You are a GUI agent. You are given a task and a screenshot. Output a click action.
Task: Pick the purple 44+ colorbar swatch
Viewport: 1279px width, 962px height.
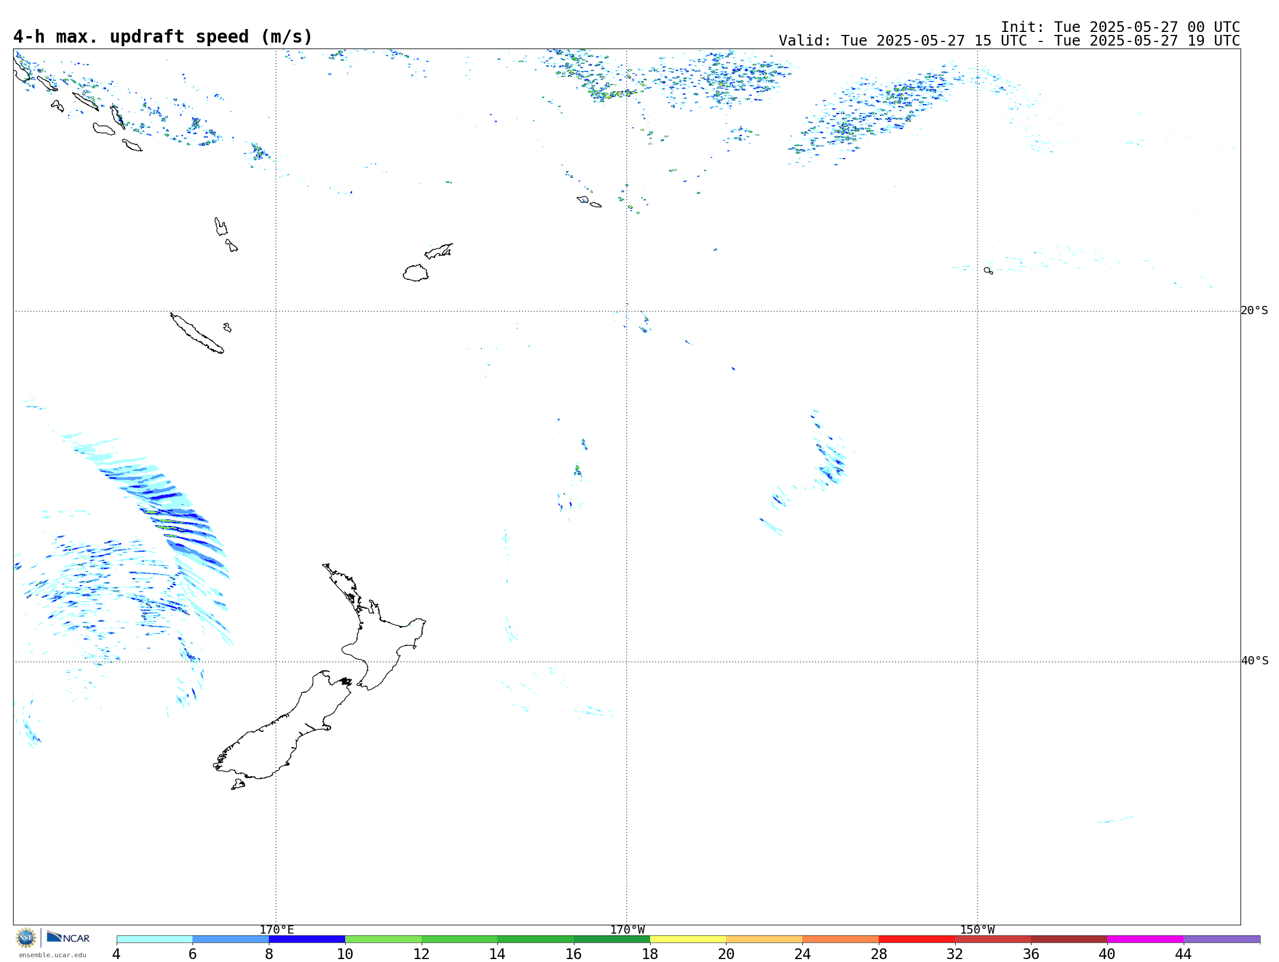click(1222, 940)
